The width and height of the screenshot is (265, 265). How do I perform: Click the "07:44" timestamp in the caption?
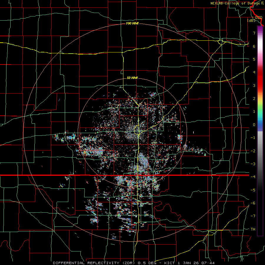[208, 263]
